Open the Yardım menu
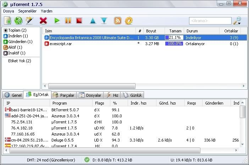249x165 pixels. coord(46,11)
